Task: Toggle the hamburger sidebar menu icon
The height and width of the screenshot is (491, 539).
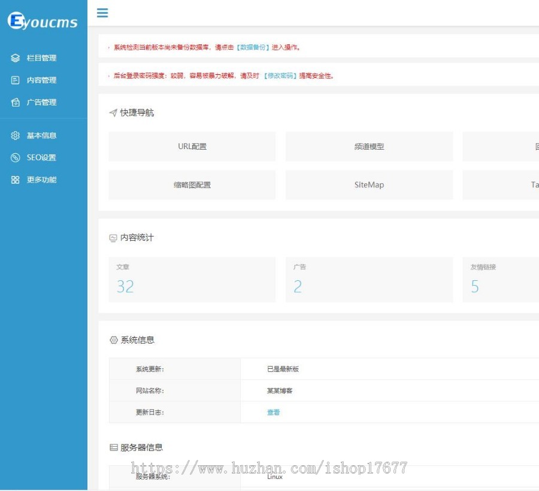Action: tap(102, 13)
